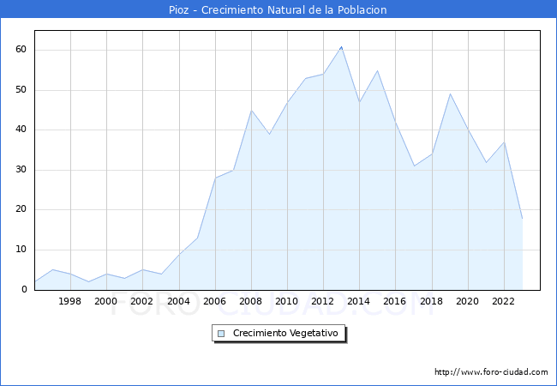Screen dimensions: 557x386
Task: Click the y-axis value 20
Action: click(x=21, y=209)
